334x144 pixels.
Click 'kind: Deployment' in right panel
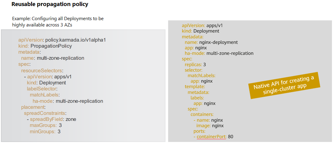201,31
